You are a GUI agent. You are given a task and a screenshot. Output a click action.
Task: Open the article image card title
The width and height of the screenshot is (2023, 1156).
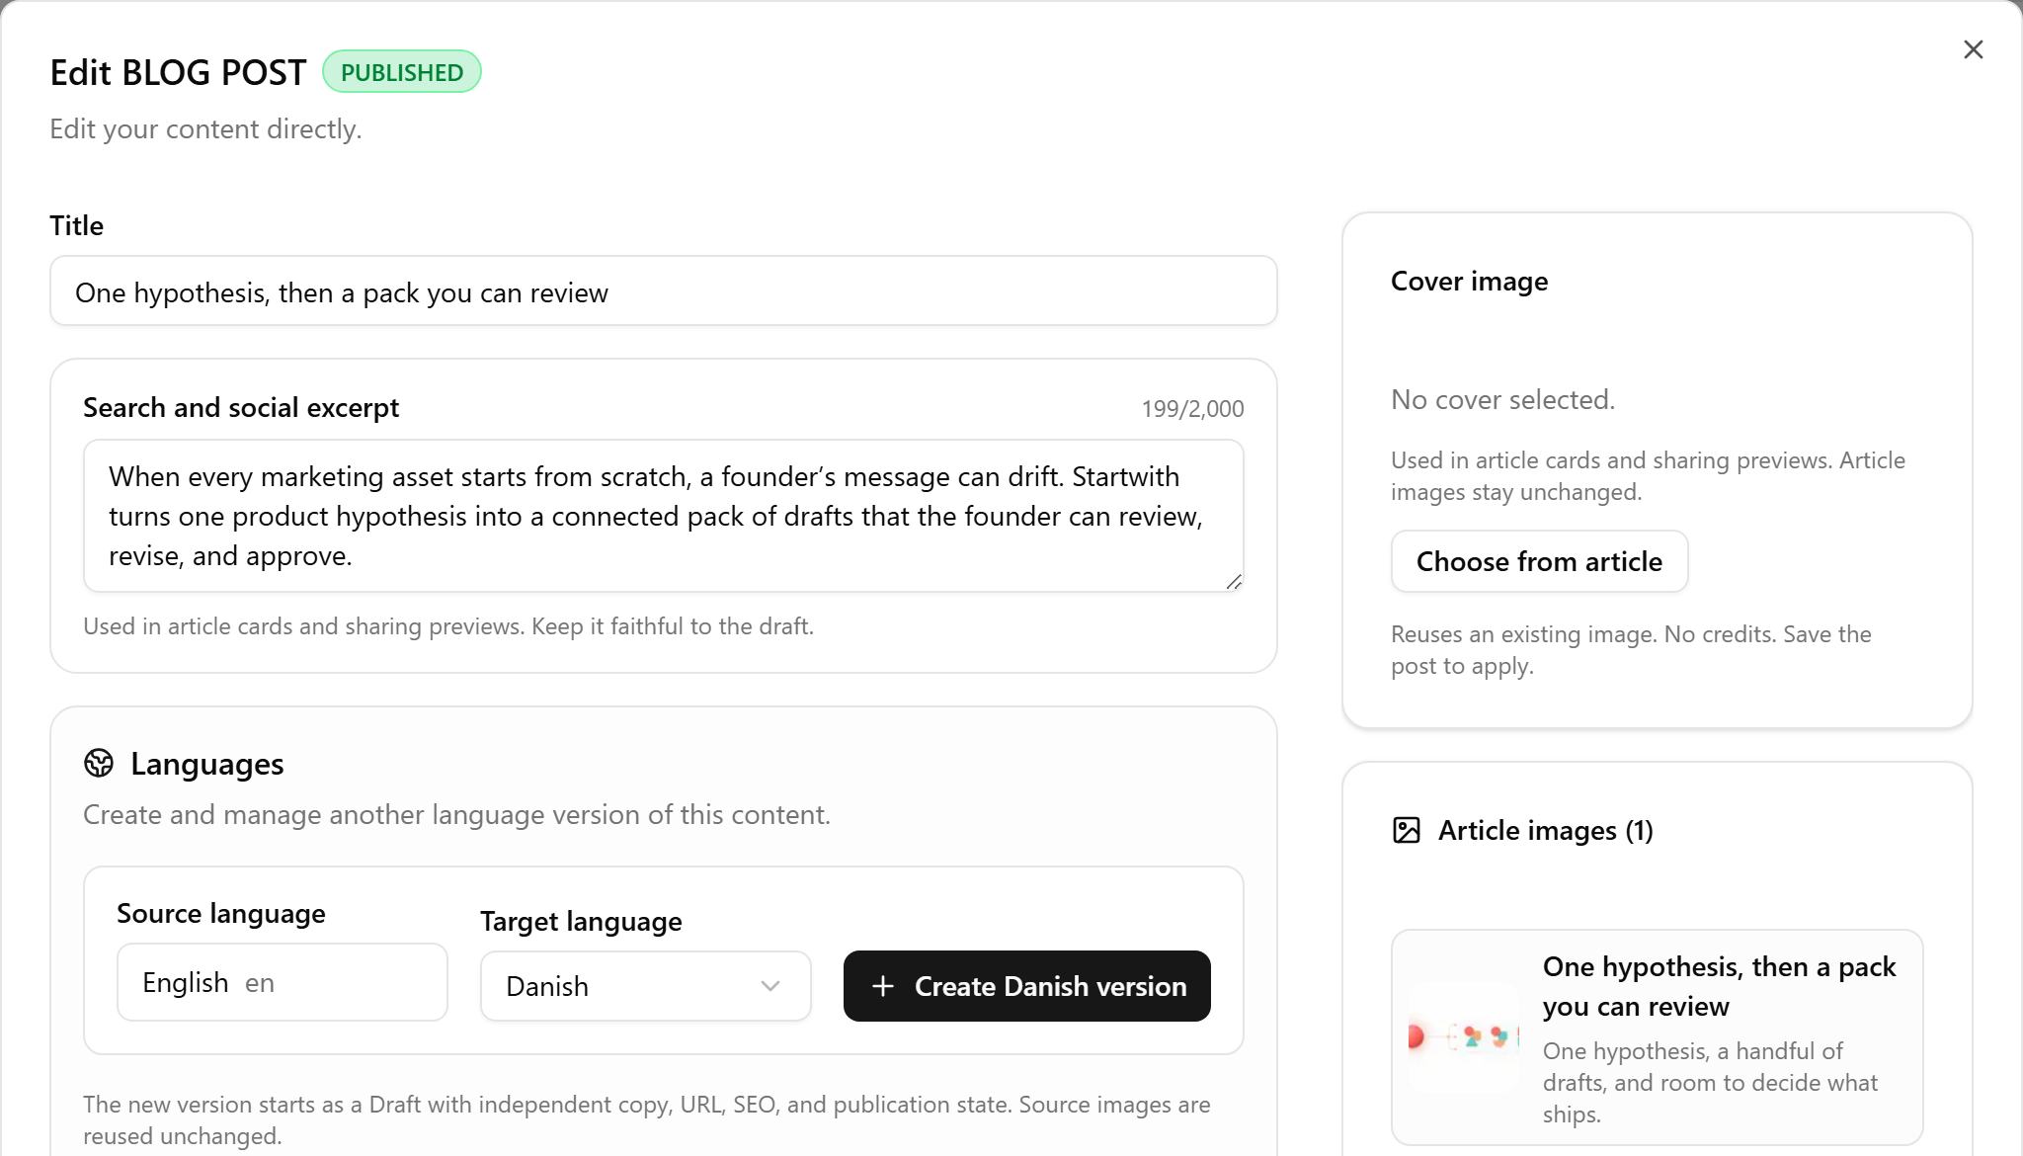pyautogui.click(x=1719, y=986)
